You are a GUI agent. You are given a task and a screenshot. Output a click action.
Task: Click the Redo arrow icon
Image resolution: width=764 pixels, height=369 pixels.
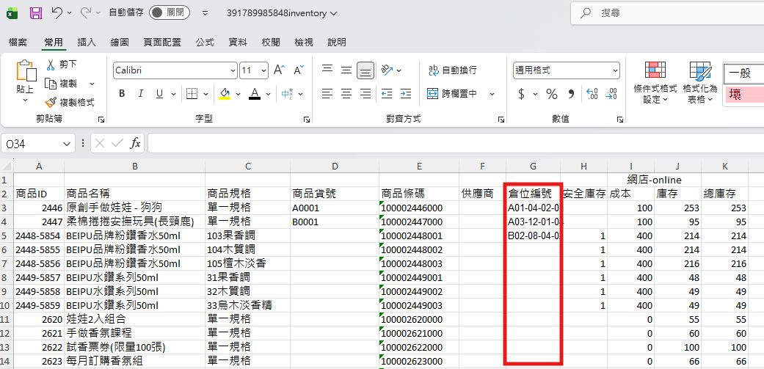point(86,13)
